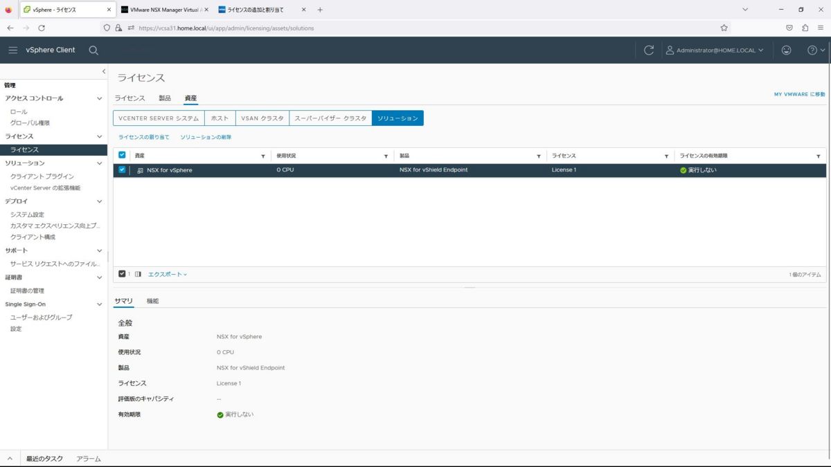Toggle the footer selected-count checkbox
Viewport: 831px width, 467px height.
tap(122, 274)
